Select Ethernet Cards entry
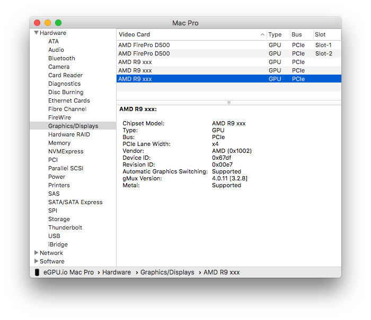371x320 pixels. click(x=69, y=100)
